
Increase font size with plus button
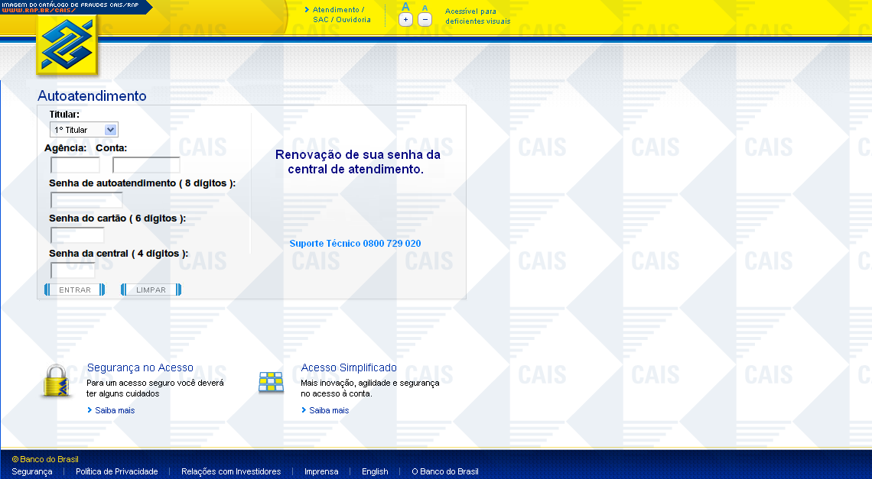click(405, 20)
